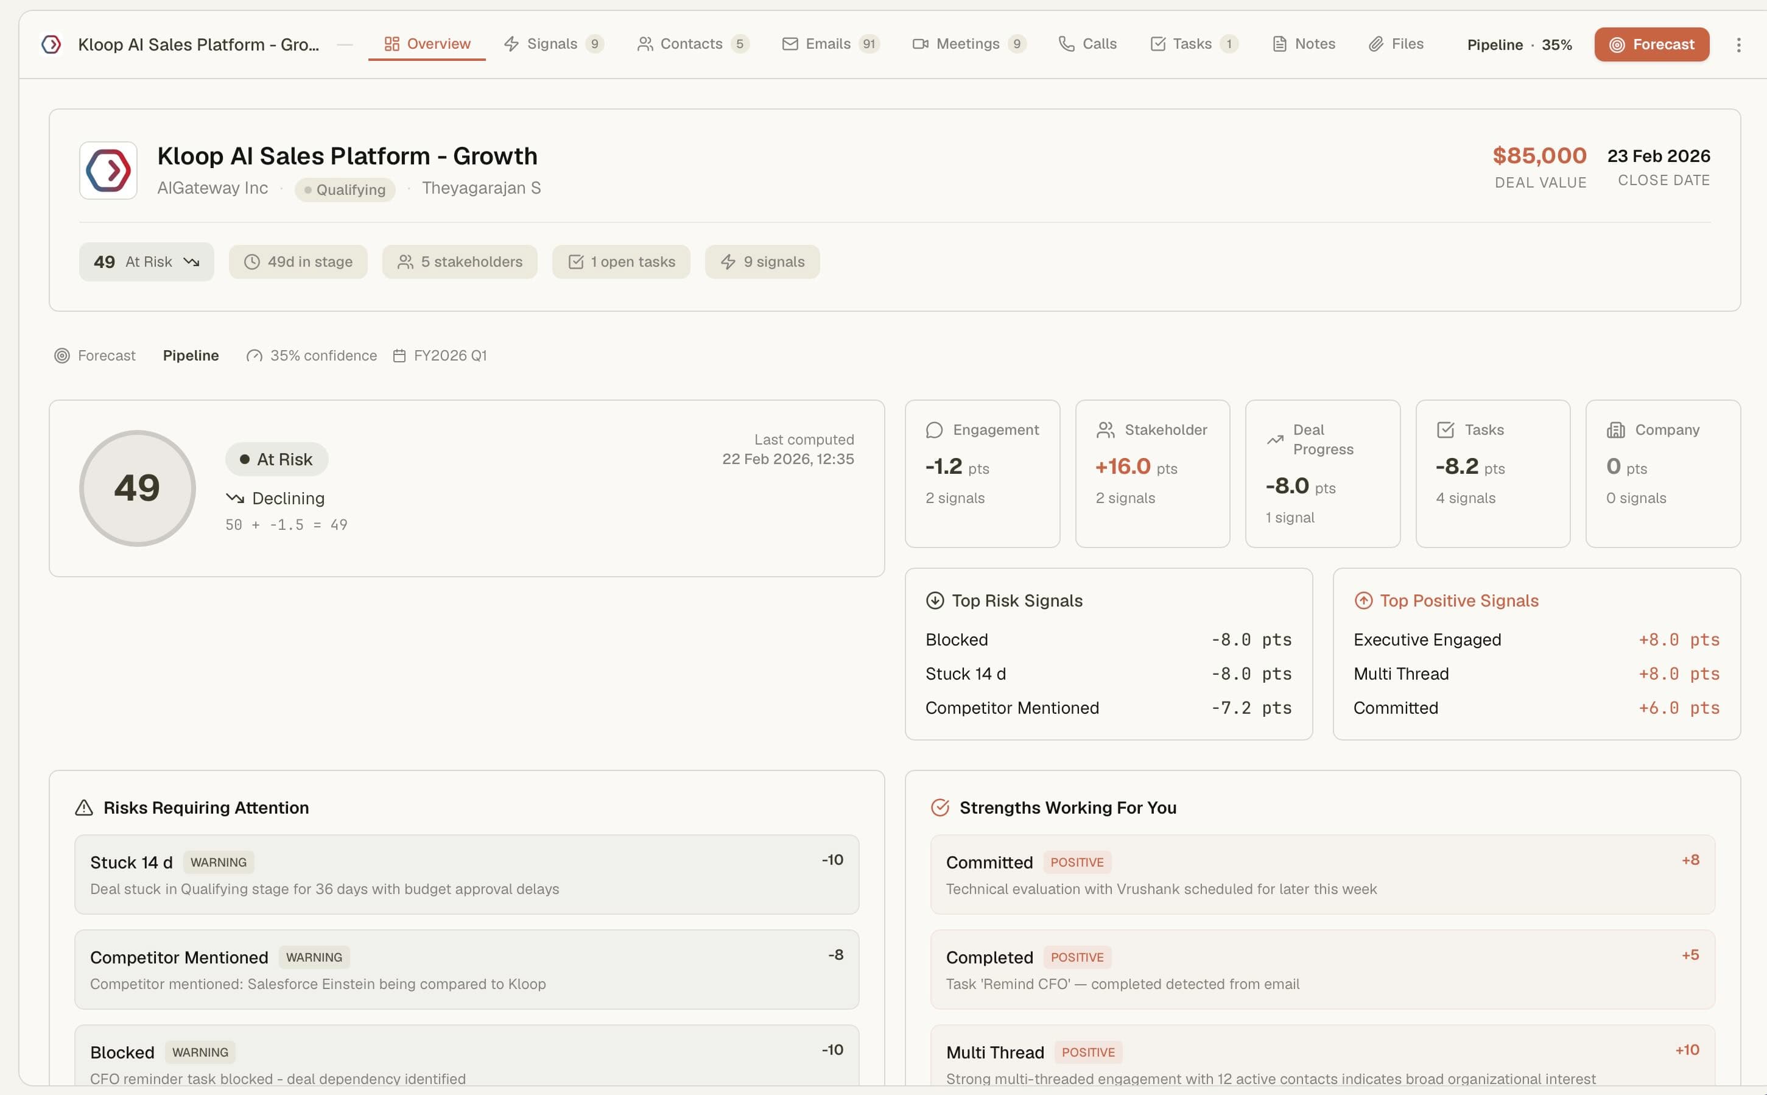Switch to the Overview tab
Screen dimensions: 1767x1095
click(426, 43)
